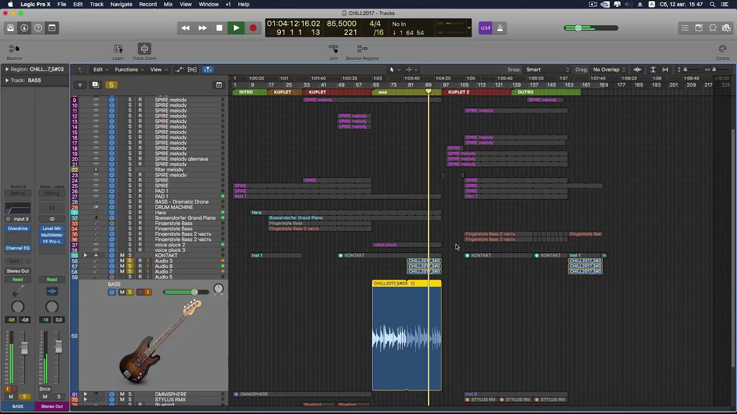Click the BASS channel strip volume fader

click(x=24, y=347)
